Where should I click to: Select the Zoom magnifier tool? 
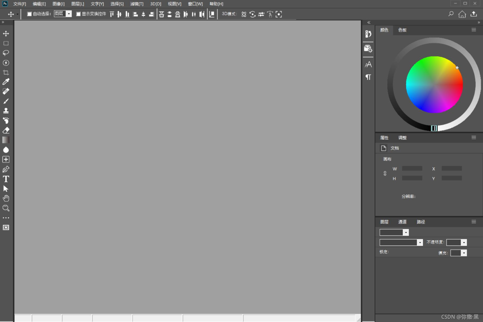(x=6, y=208)
